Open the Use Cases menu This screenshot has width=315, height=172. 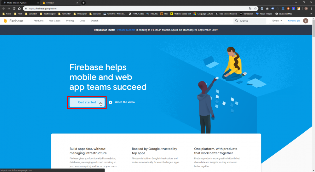(x=55, y=21)
